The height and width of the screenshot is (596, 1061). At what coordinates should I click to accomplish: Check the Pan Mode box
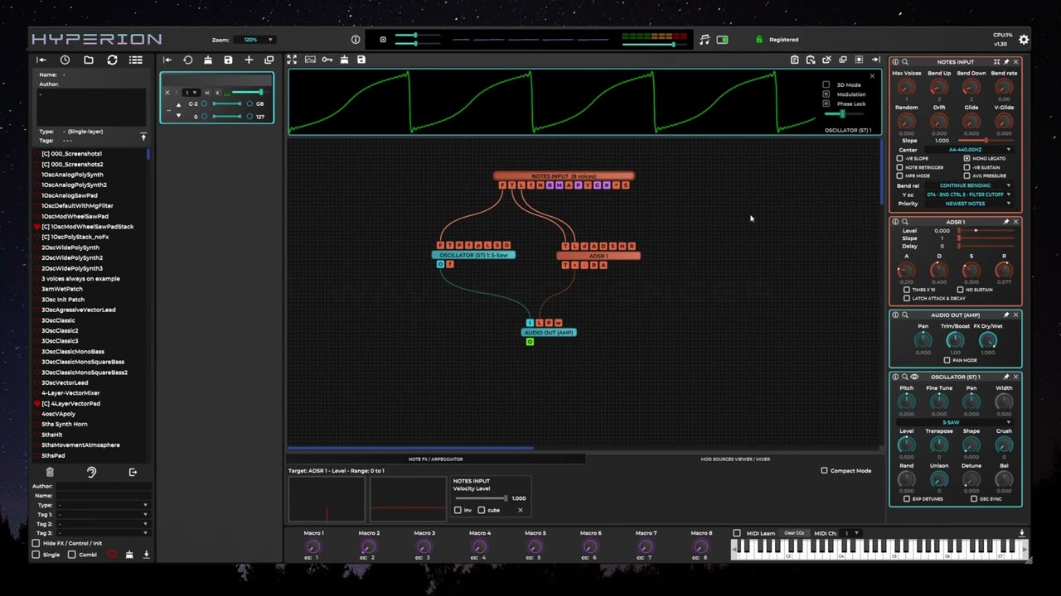947,360
